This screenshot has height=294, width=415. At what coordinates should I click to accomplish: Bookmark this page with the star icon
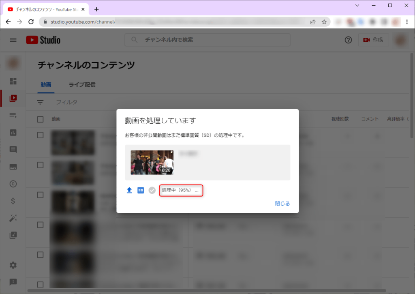324,22
